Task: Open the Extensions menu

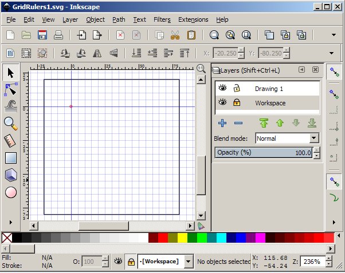Action: pyautogui.click(x=193, y=19)
